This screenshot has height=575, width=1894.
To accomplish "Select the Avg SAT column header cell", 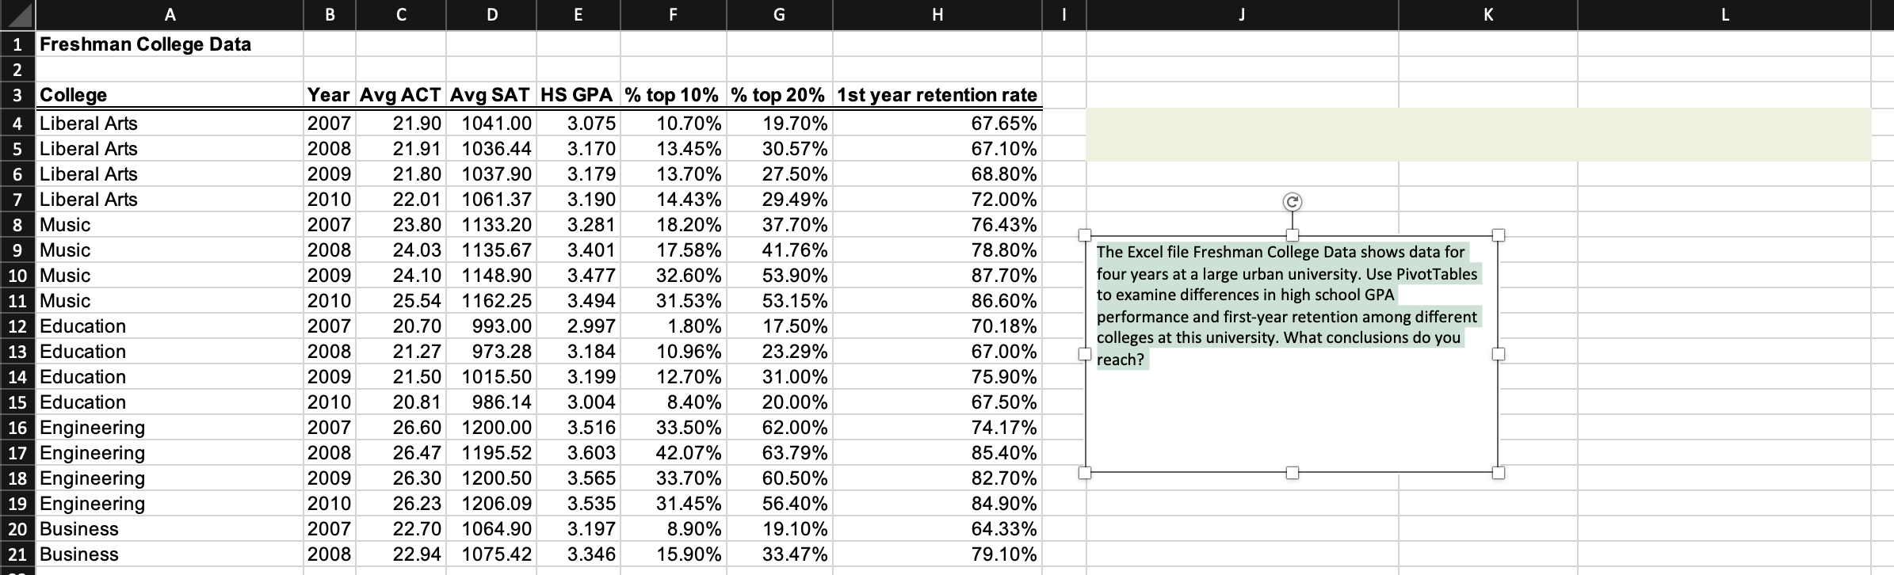I will (491, 94).
